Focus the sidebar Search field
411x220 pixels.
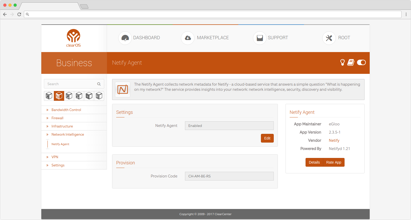coord(74,84)
